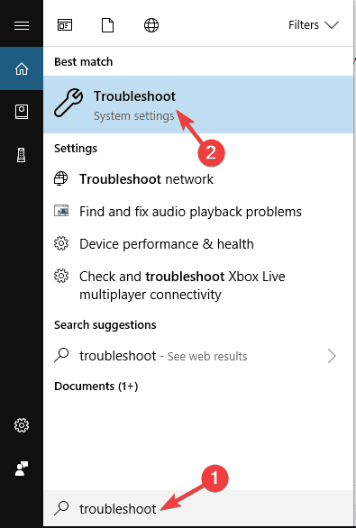This screenshot has width=356, height=528.
Task: Select troubleshoot See web results suggestion
Action: [198, 356]
